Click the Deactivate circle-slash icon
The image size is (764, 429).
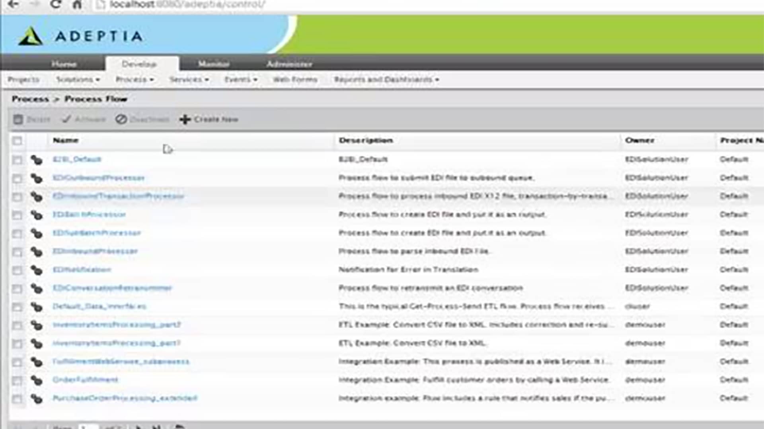click(121, 120)
